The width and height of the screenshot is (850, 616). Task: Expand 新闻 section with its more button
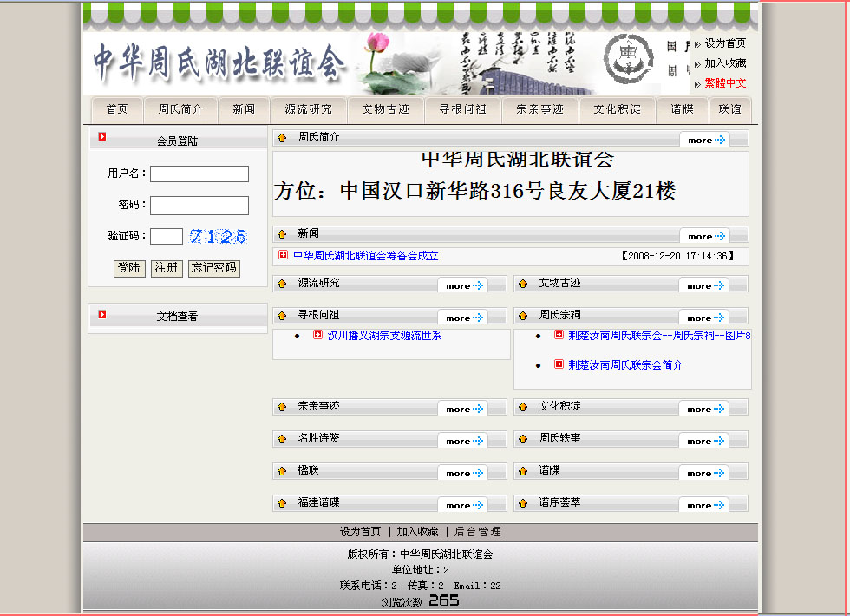(706, 236)
